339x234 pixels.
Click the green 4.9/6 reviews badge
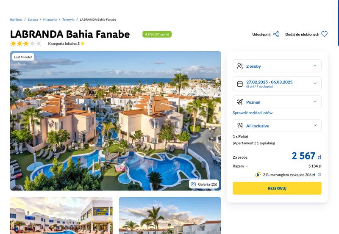coord(157,34)
